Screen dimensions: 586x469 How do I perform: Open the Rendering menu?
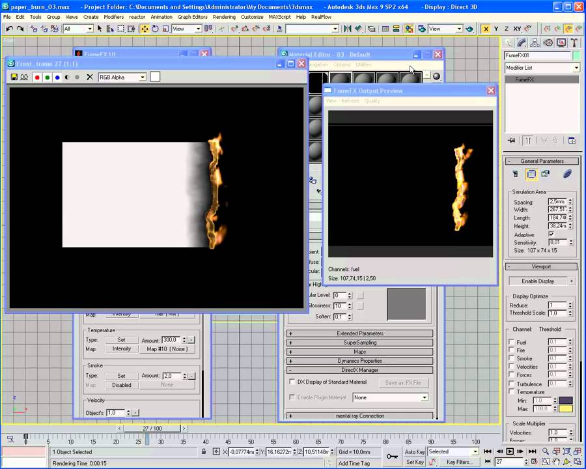224,17
